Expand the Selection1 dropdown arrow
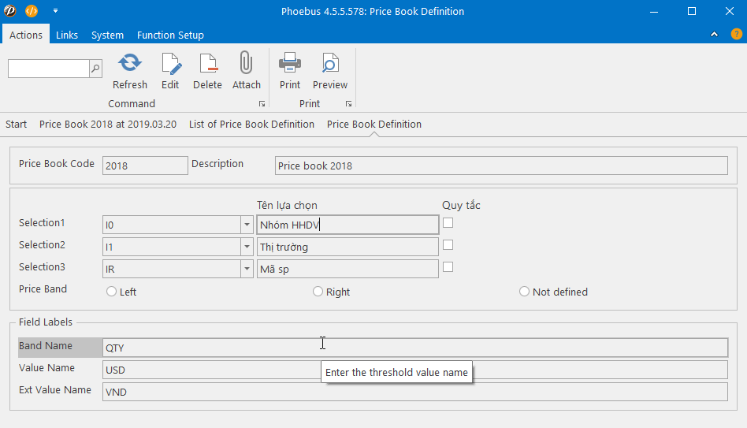 tap(246, 225)
